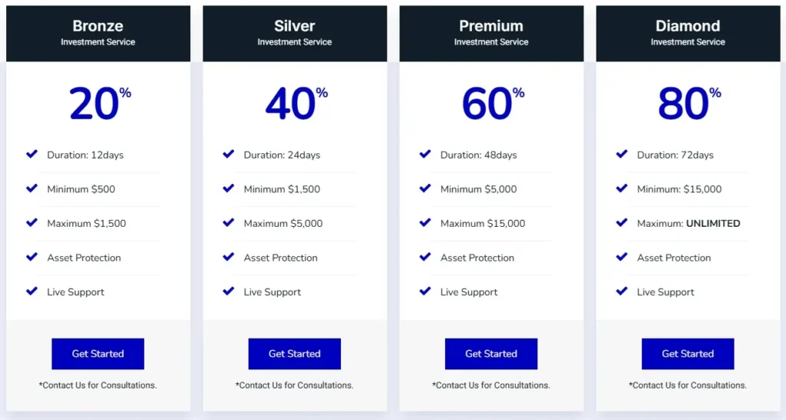
Task: Click the Maximum $5,000 feature text
Action: click(x=283, y=224)
